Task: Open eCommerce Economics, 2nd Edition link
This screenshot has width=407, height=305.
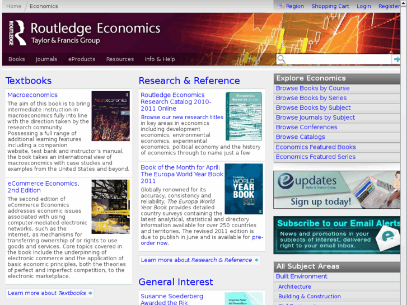Action: [43, 186]
